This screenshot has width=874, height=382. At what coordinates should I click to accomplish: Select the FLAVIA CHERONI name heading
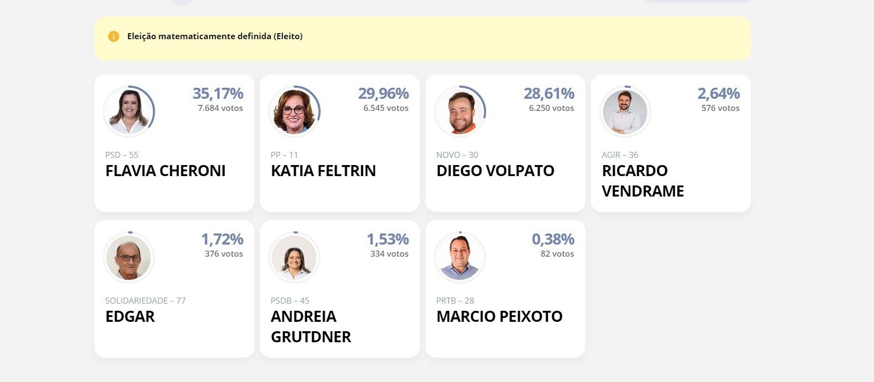[166, 171]
